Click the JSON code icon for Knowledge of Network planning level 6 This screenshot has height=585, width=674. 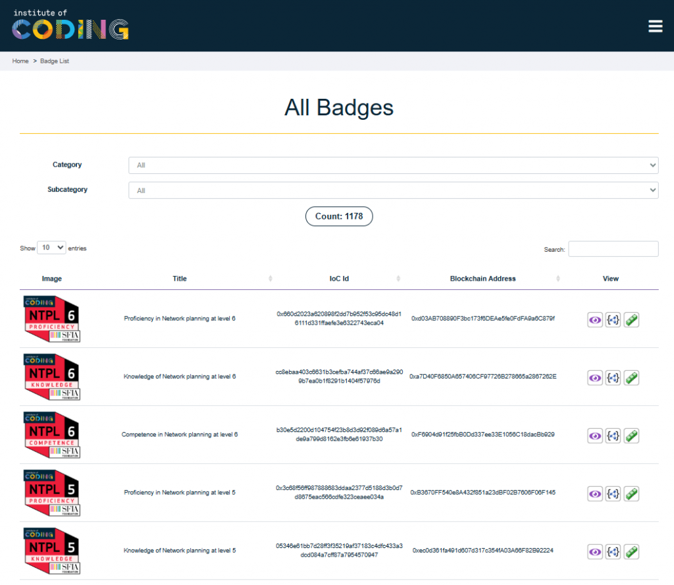click(x=613, y=377)
